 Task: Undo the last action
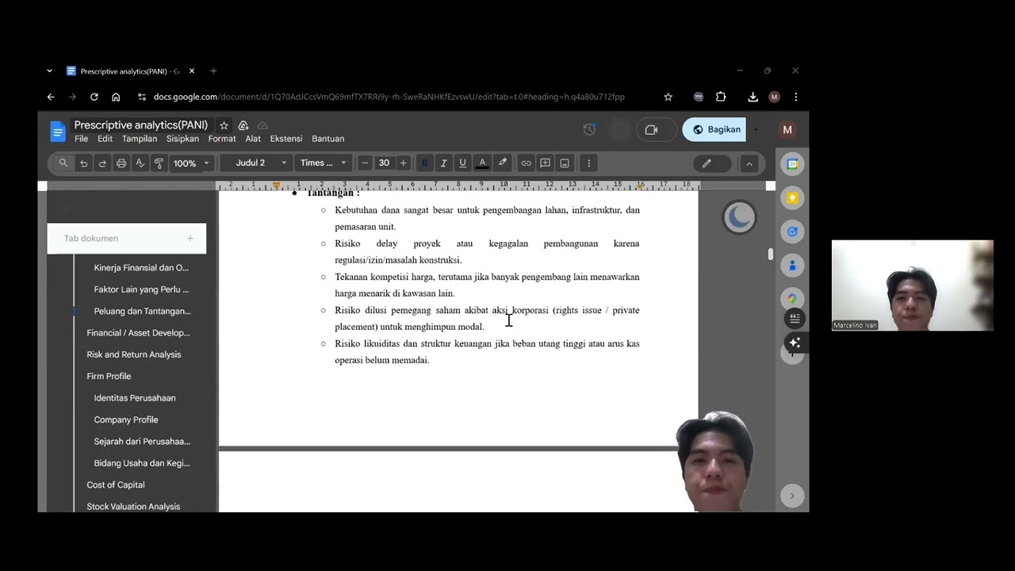tap(83, 163)
